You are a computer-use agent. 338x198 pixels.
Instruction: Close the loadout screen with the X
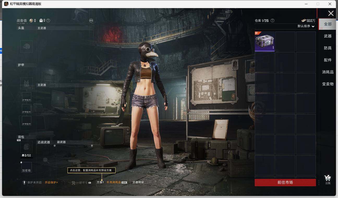pyautogui.click(x=331, y=13)
